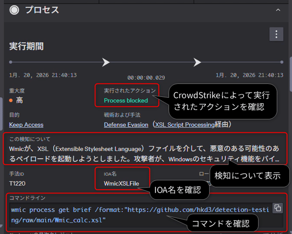Click the WmicXSLFile IOA name
Screen dimensions: 292x234
pos(121,184)
